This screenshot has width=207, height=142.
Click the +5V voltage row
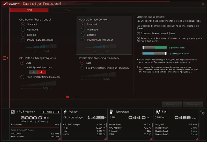84,131
